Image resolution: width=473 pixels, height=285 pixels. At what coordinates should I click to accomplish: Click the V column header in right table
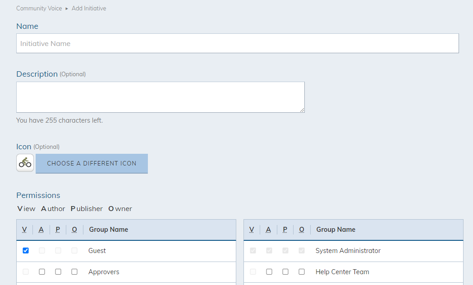point(252,230)
